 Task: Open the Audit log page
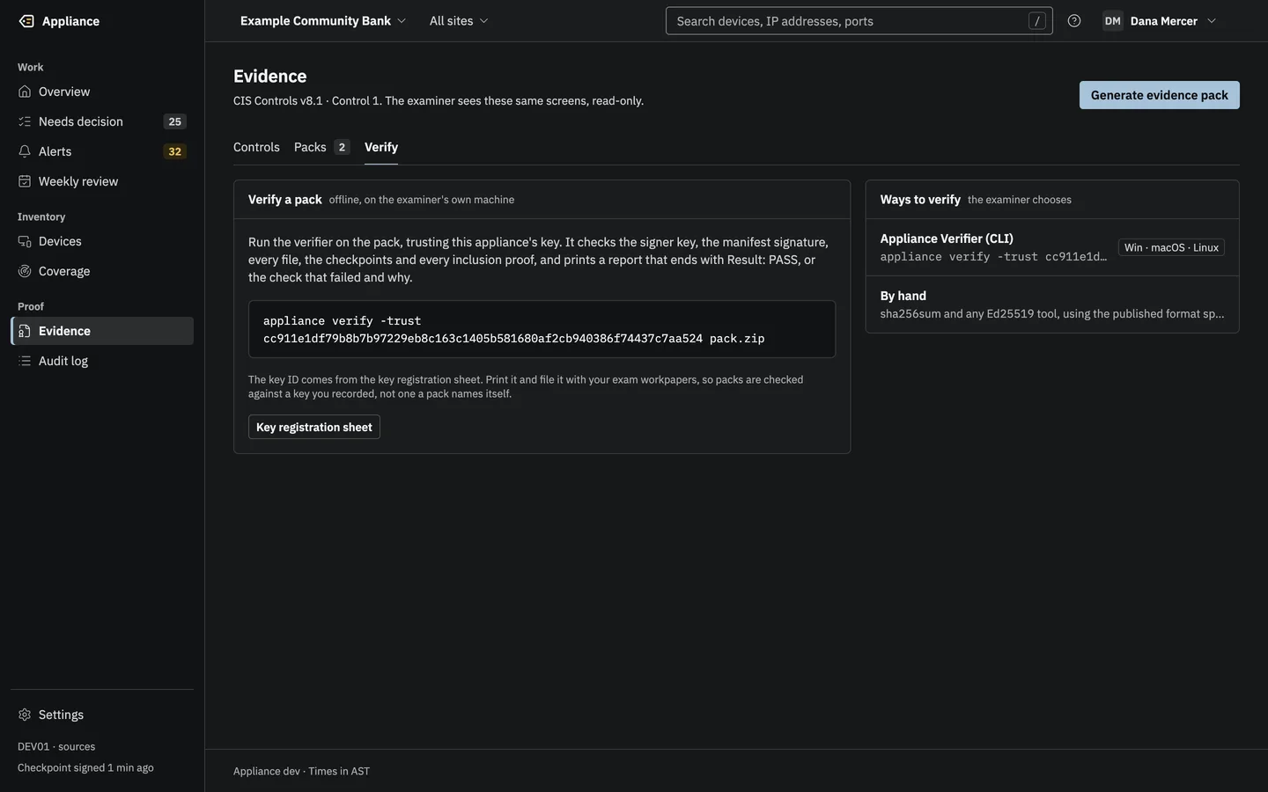pos(102,361)
